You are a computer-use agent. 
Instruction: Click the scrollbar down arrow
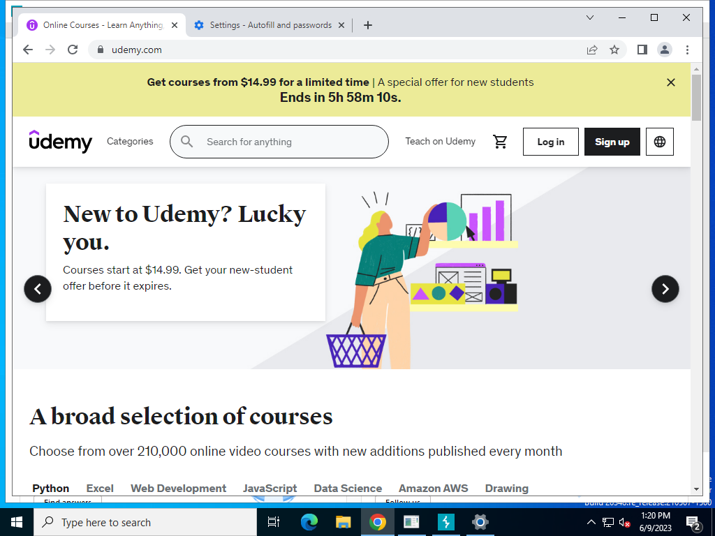[x=696, y=489]
